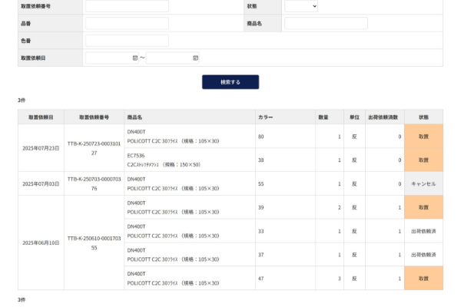Open request number TTB-K-250610-000170355
Screen dimensions: 461x307
tap(94, 243)
